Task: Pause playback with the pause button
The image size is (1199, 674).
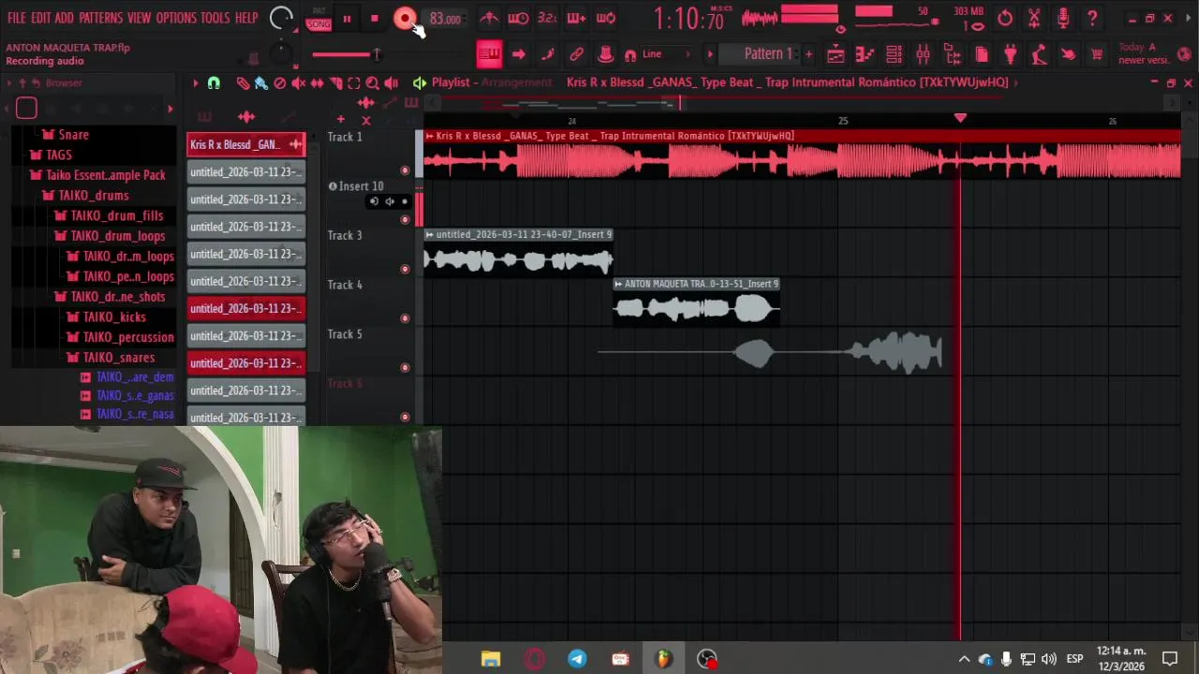Action: pos(347,19)
